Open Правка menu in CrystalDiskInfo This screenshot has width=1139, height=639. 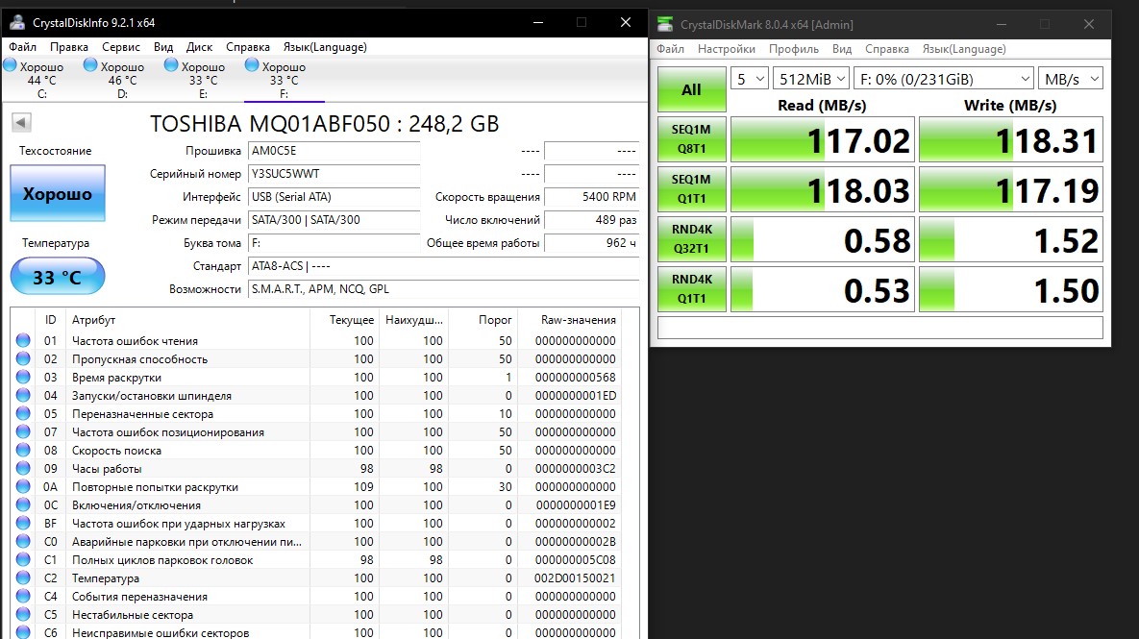coord(69,46)
